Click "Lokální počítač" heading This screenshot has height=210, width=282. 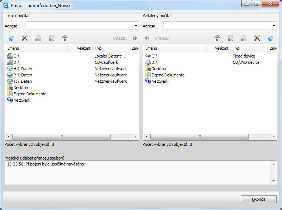[17, 16]
